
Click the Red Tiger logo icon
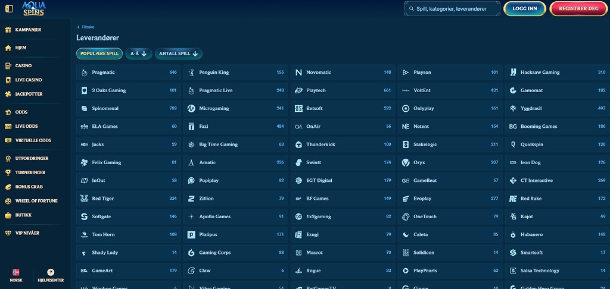click(x=84, y=199)
